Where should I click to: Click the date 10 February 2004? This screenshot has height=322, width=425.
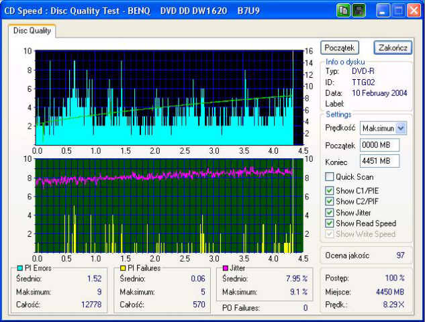coord(379,93)
